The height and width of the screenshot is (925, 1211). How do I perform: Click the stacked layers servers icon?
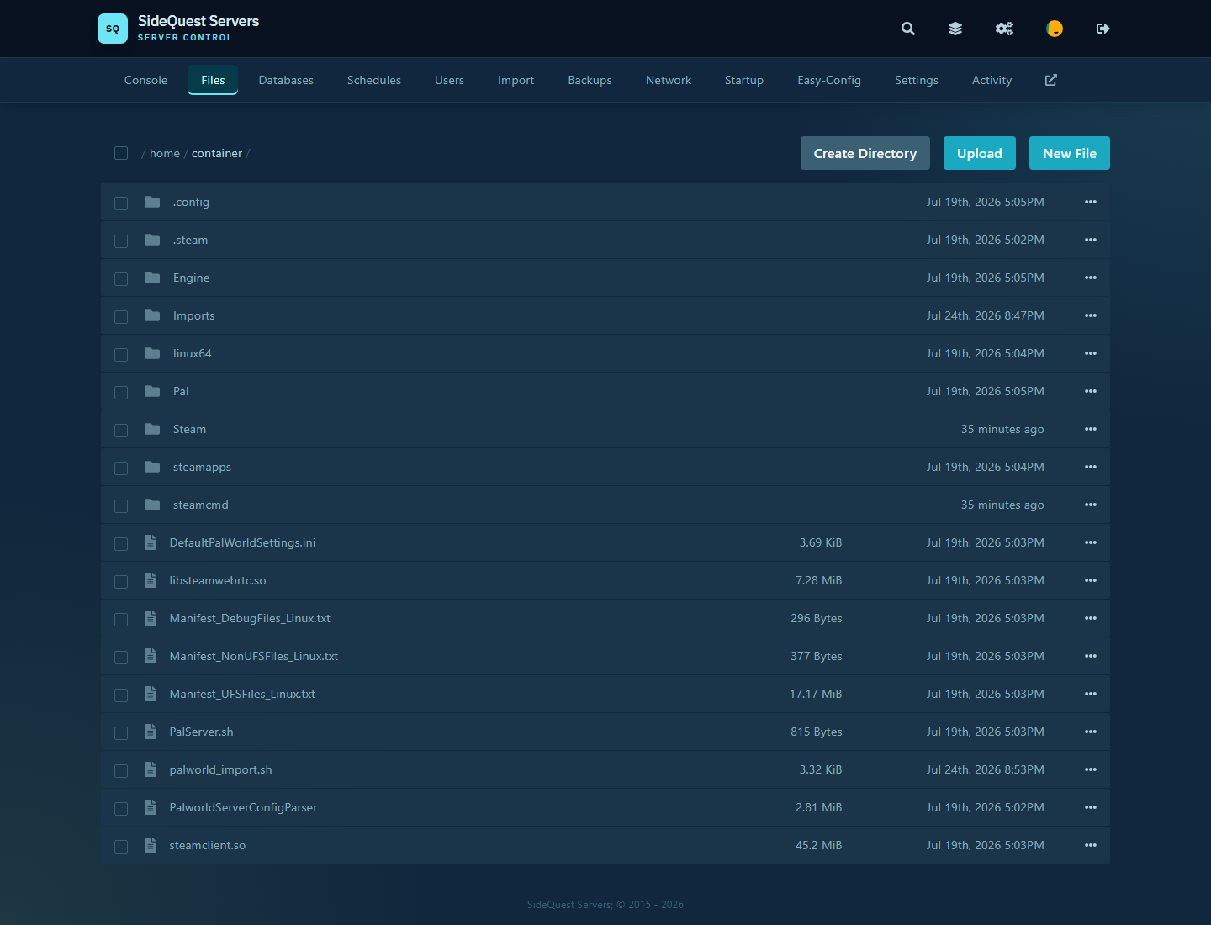point(955,29)
